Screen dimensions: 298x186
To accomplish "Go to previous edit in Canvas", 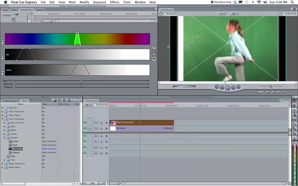I will coord(217,87).
